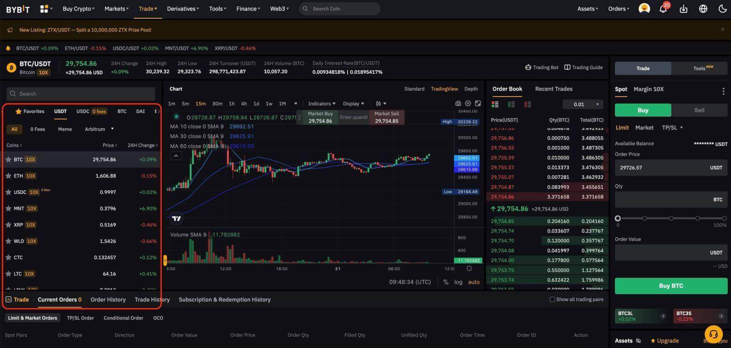Click the quantity slider start handle
The height and width of the screenshot is (348, 731).
click(x=618, y=219)
